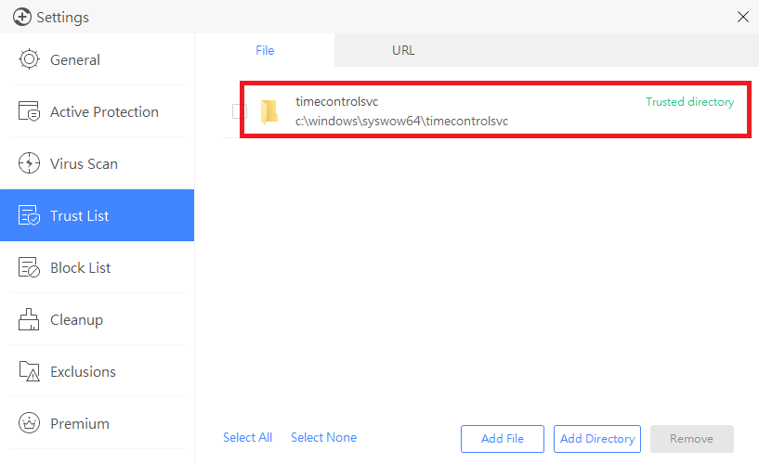The height and width of the screenshot is (464, 759).
Task: Click the Trusted directory status label
Action: pyautogui.click(x=689, y=101)
